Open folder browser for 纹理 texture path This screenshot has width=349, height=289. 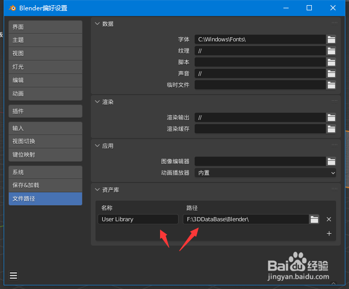(331, 51)
